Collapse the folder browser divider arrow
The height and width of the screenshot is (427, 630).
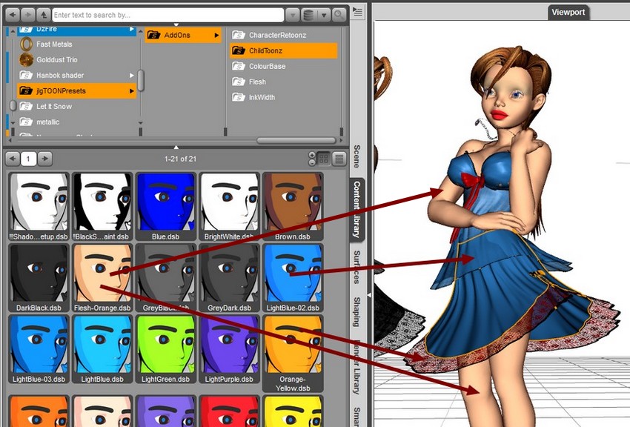click(x=176, y=148)
